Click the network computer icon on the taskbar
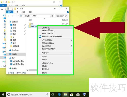This screenshot has height=97, width=127. coord(84,94)
